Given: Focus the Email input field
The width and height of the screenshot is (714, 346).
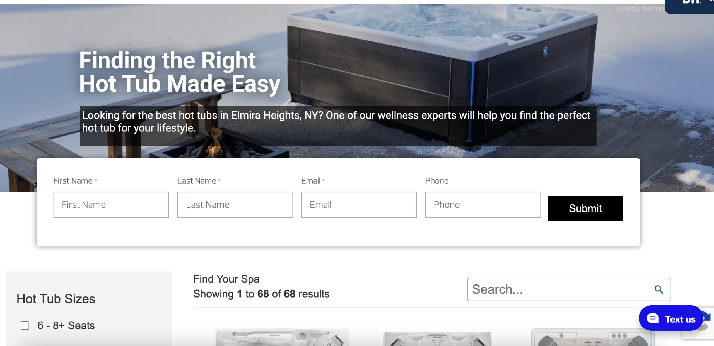Looking at the screenshot, I should tap(359, 205).
